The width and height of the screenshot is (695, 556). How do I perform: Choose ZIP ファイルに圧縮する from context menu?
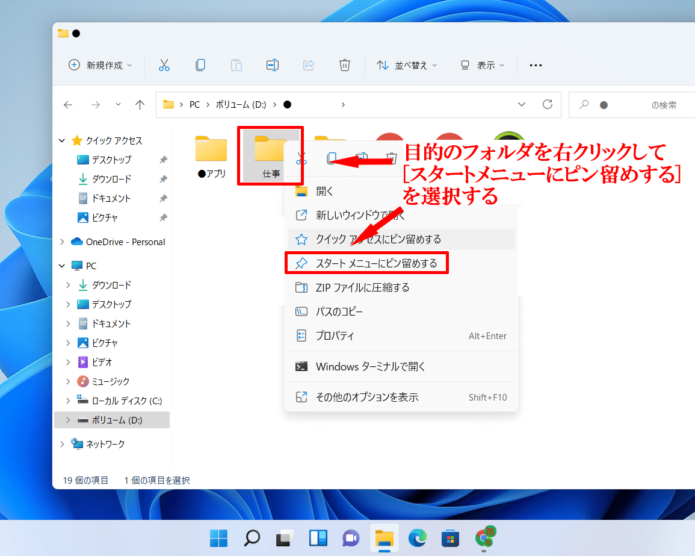pyautogui.click(x=362, y=287)
